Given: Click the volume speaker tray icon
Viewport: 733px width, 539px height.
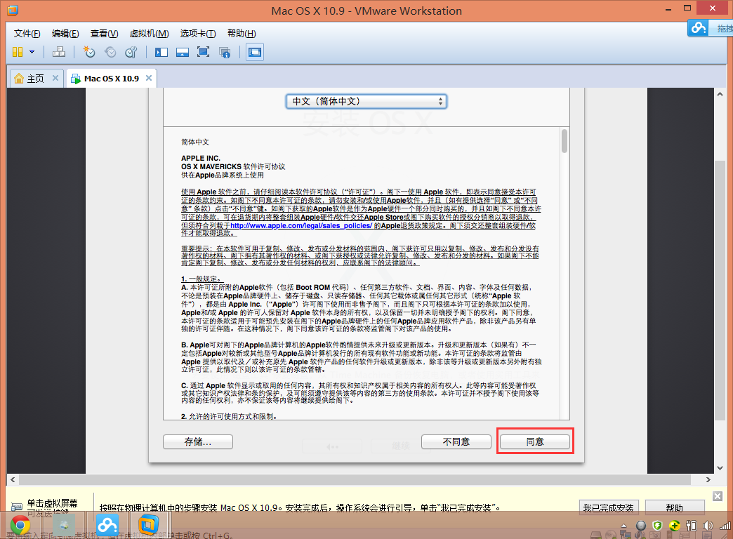Looking at the screenshot, I should (x=707, y=526).
